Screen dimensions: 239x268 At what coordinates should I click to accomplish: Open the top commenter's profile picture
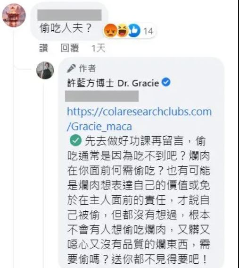[x=14, y=16]
